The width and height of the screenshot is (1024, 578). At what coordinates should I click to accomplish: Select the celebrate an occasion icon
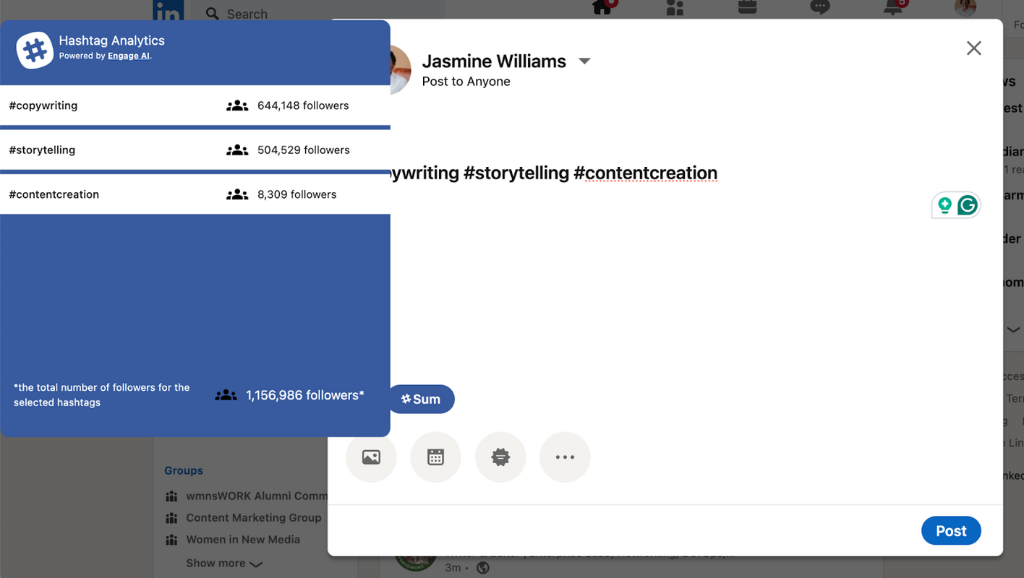click(x=500, y=457)
